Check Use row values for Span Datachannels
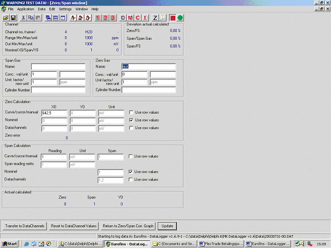Viewport: 331px width, 249px height. pos(130,180)
